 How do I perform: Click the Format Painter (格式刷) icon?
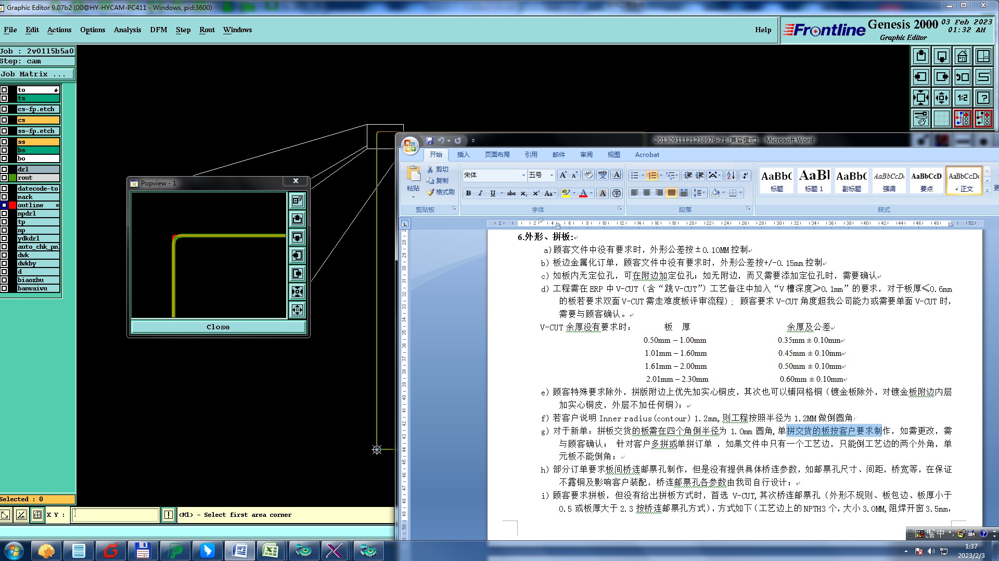point(441,192)
